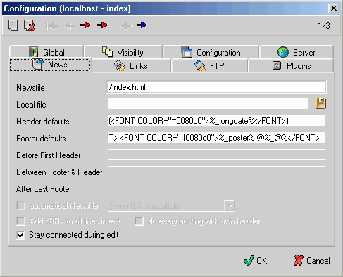Switch to the Visibility tab
Screen dimensions: 343x277
pos(123,52)
